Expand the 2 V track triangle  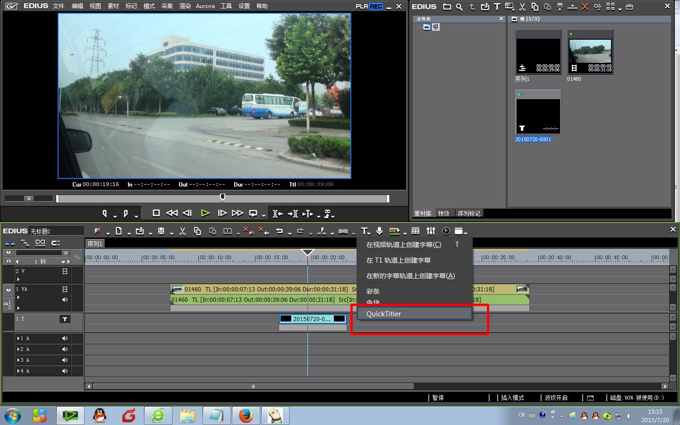click(x=18, y=279)
